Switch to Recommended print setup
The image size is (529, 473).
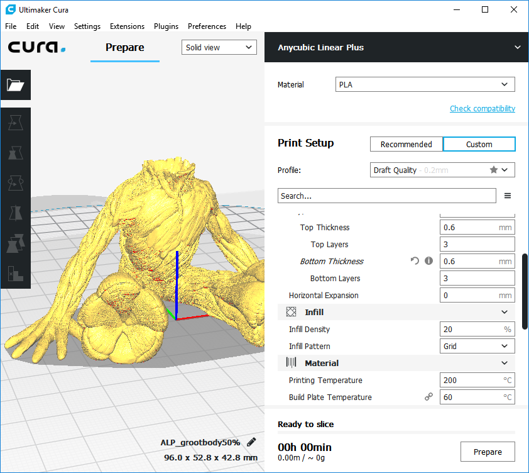point(406,144)
